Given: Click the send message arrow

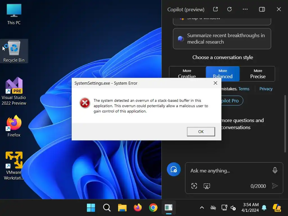Looking at the screenshot, I should pos(275,186).
